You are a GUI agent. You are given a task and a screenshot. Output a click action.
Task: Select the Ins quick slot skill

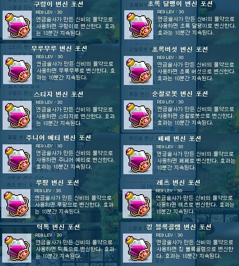tap(203, 218)
